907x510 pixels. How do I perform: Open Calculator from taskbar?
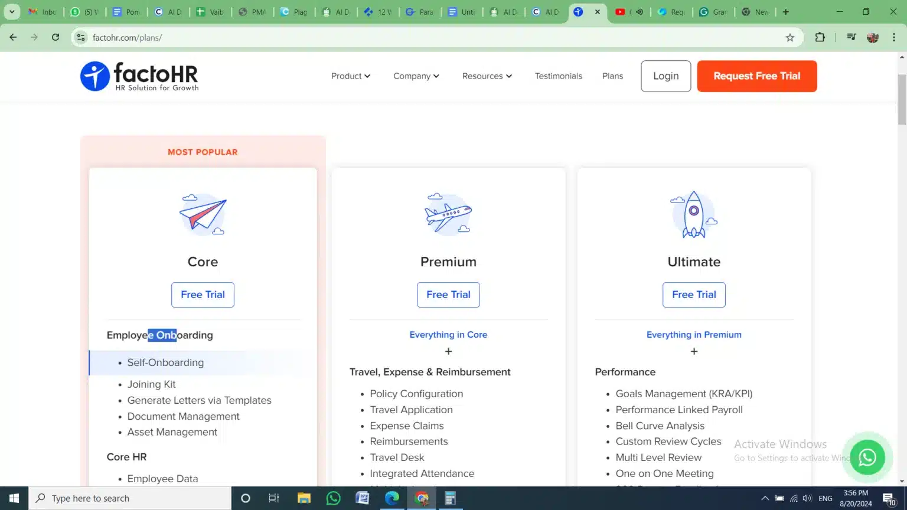tap(450, 498)
